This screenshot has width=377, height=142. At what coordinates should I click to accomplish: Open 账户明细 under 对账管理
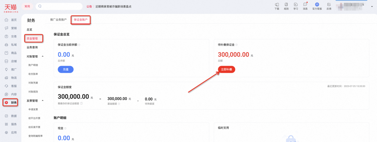(33, 65)
